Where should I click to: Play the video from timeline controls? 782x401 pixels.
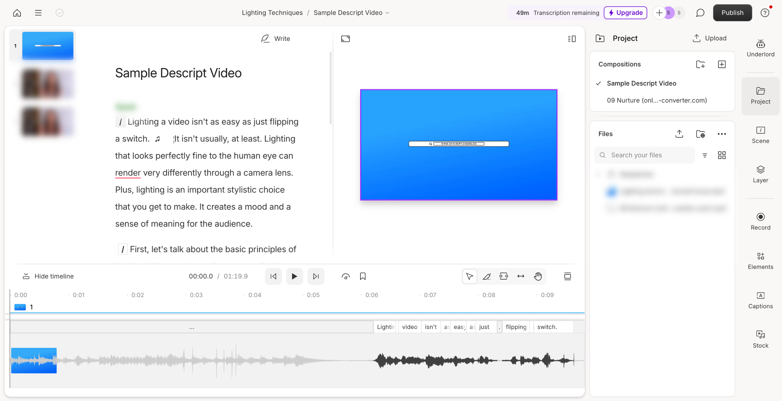[x=294, y=276]
